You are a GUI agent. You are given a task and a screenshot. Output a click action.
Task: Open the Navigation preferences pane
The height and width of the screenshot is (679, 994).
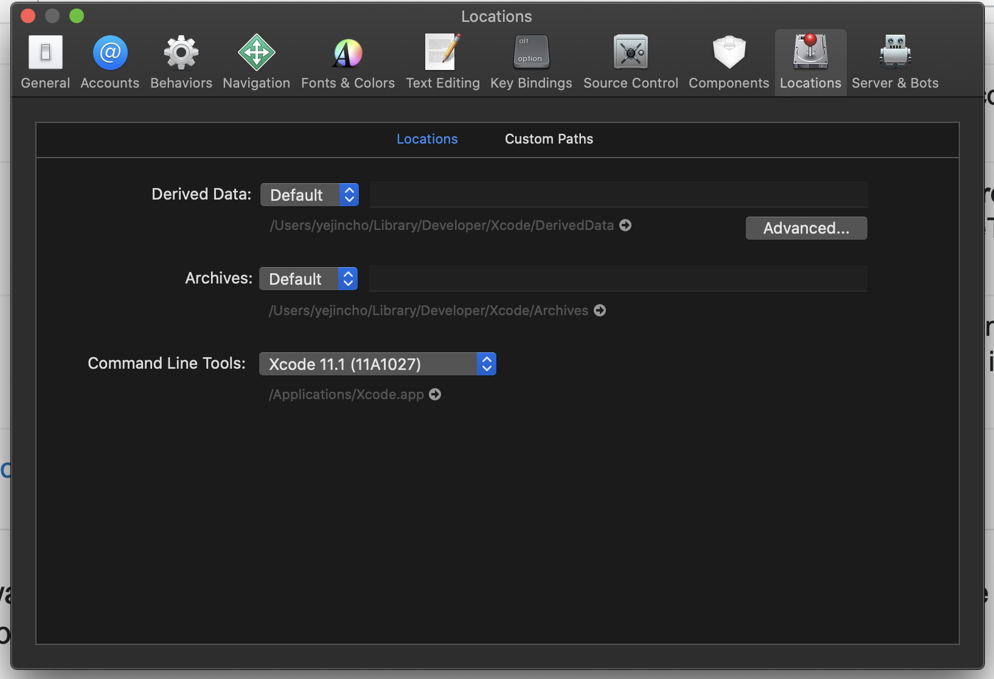256,63
